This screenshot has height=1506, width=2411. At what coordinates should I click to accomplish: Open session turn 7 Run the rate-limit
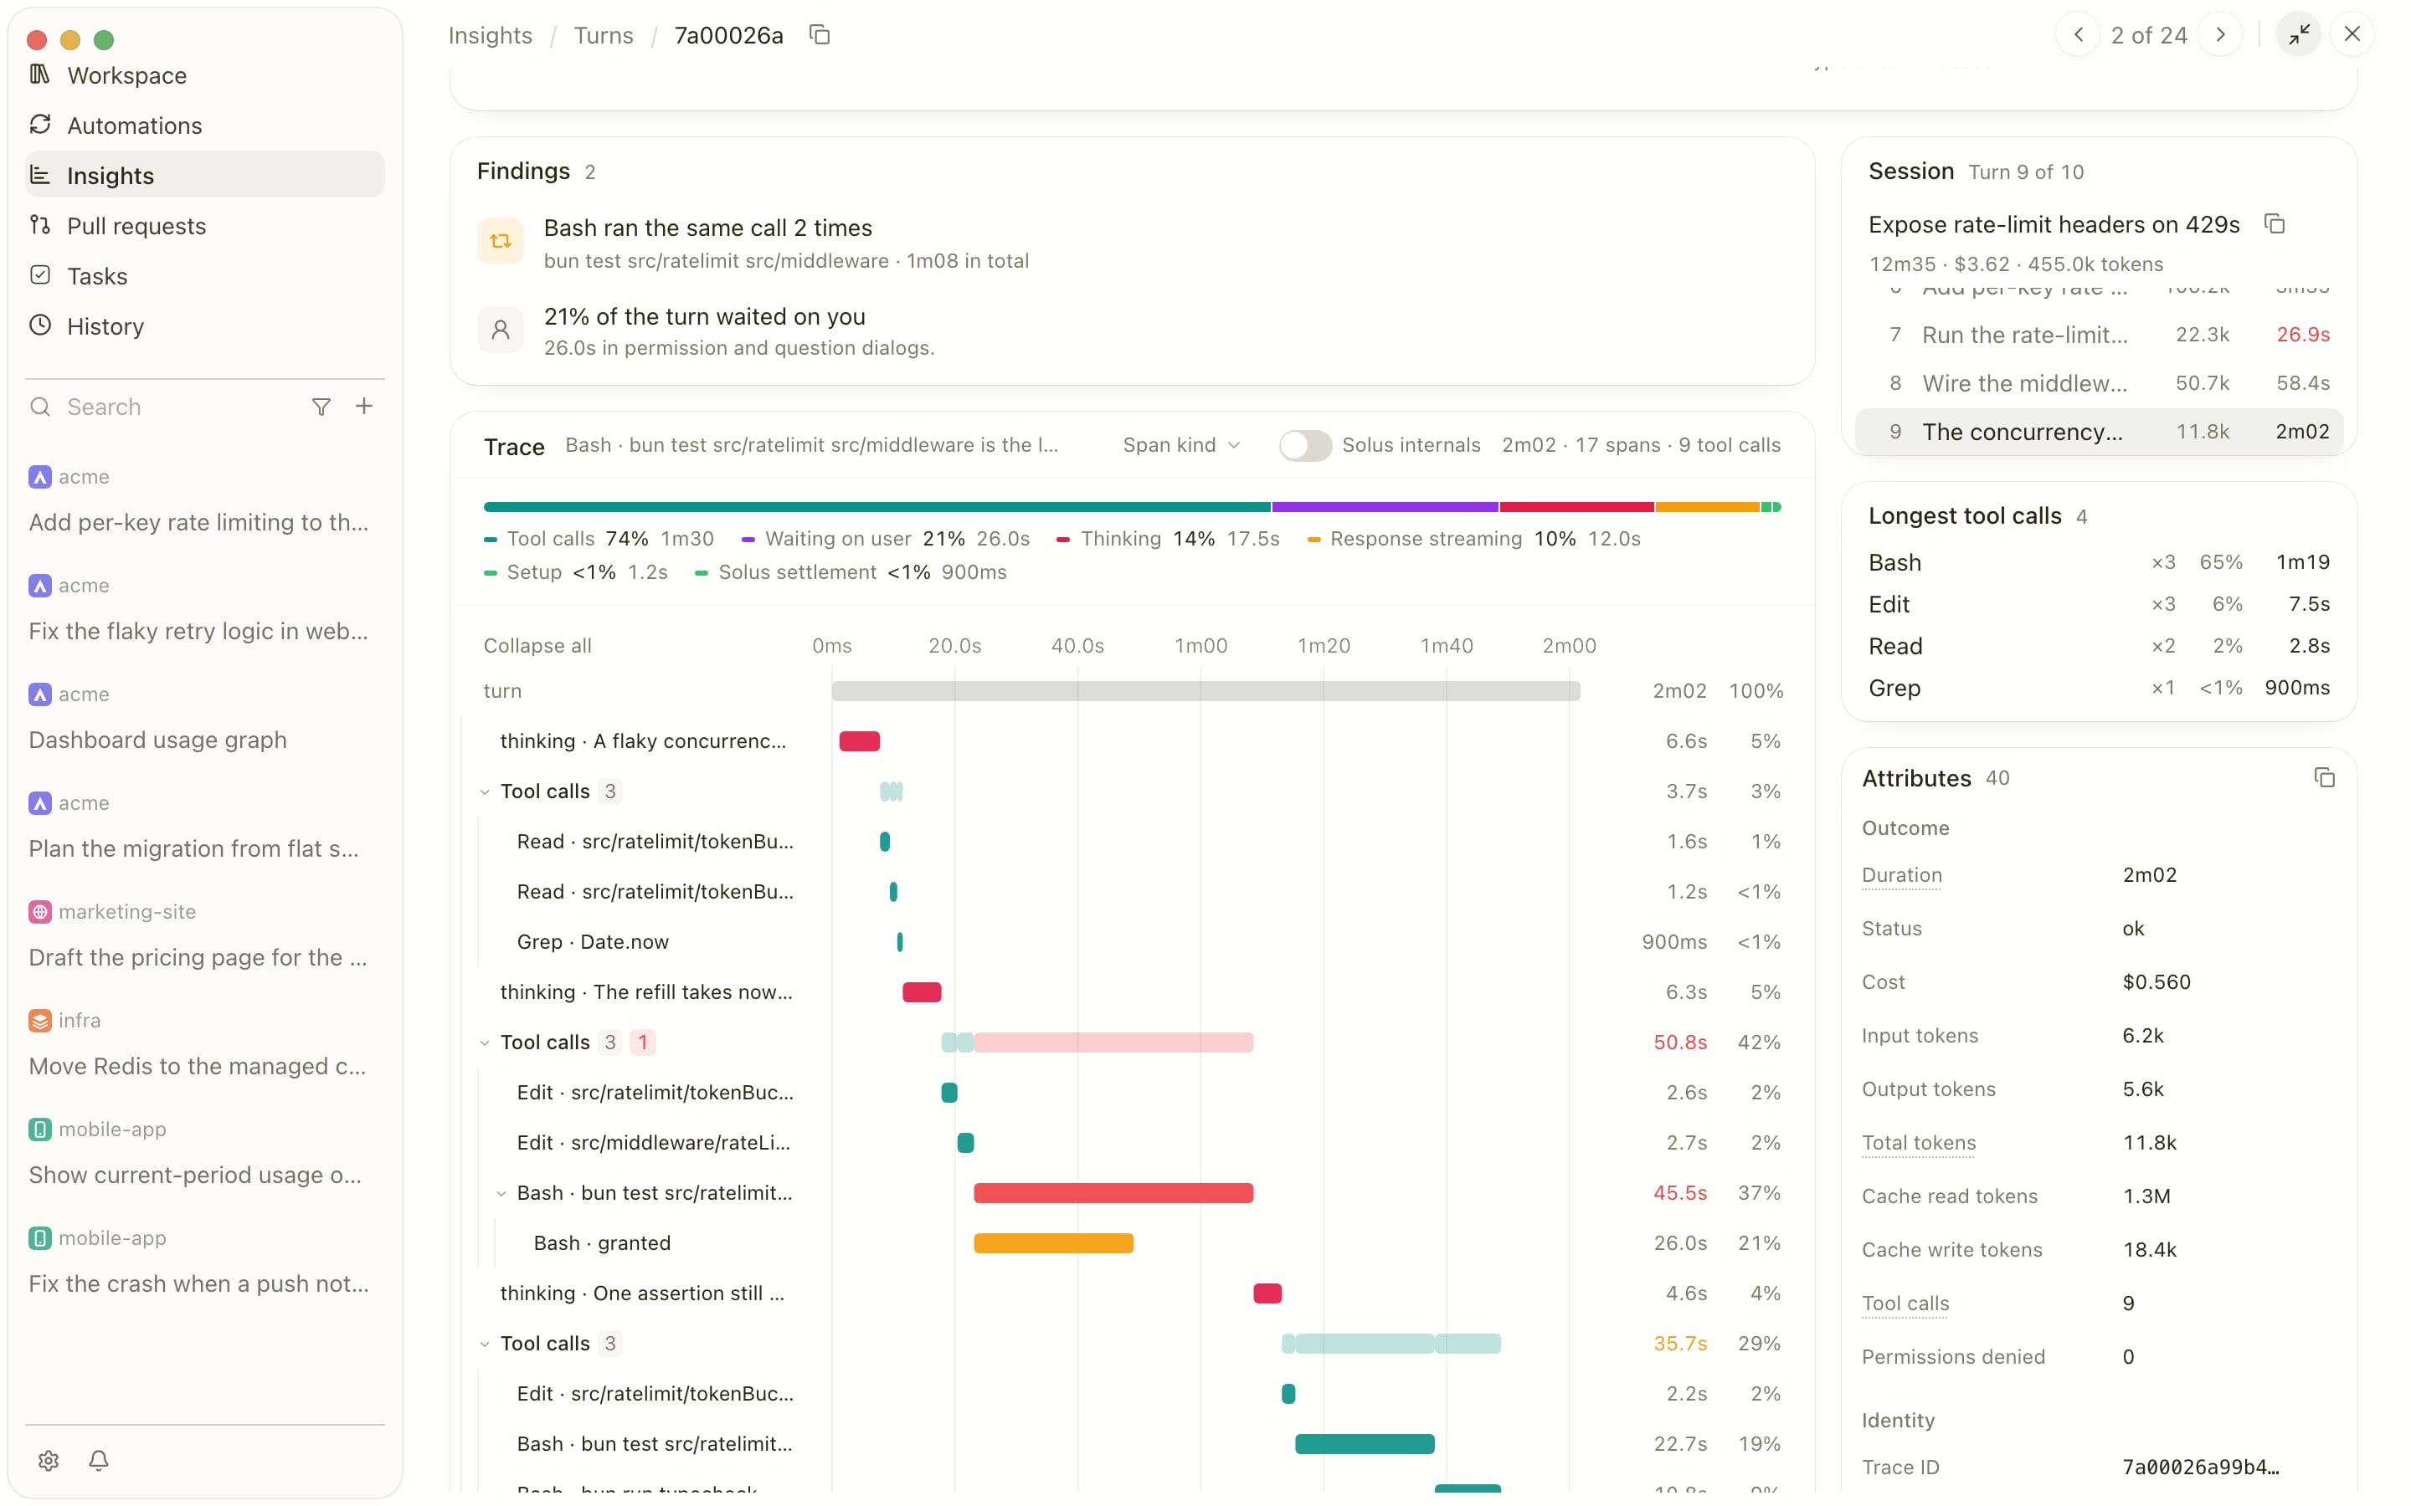[2098, 335]
